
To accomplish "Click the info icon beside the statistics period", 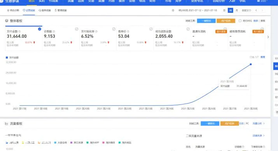I will pos(173,10).
